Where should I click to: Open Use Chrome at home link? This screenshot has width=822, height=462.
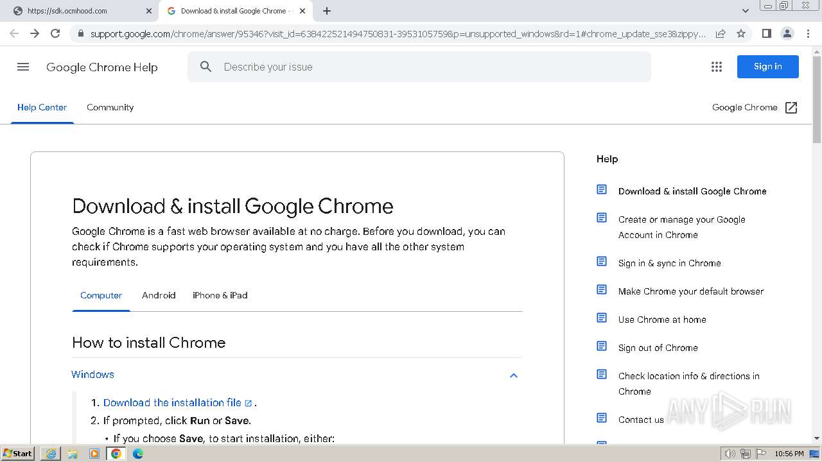pos(662,320)
